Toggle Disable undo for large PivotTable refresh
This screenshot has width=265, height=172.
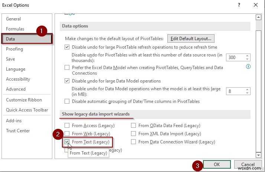pos(67,47)
